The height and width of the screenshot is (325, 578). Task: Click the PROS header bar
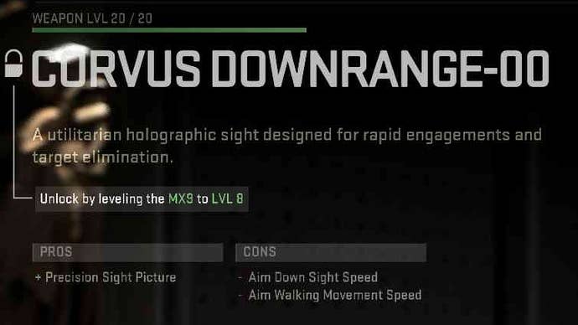click(x=127, y=252)
